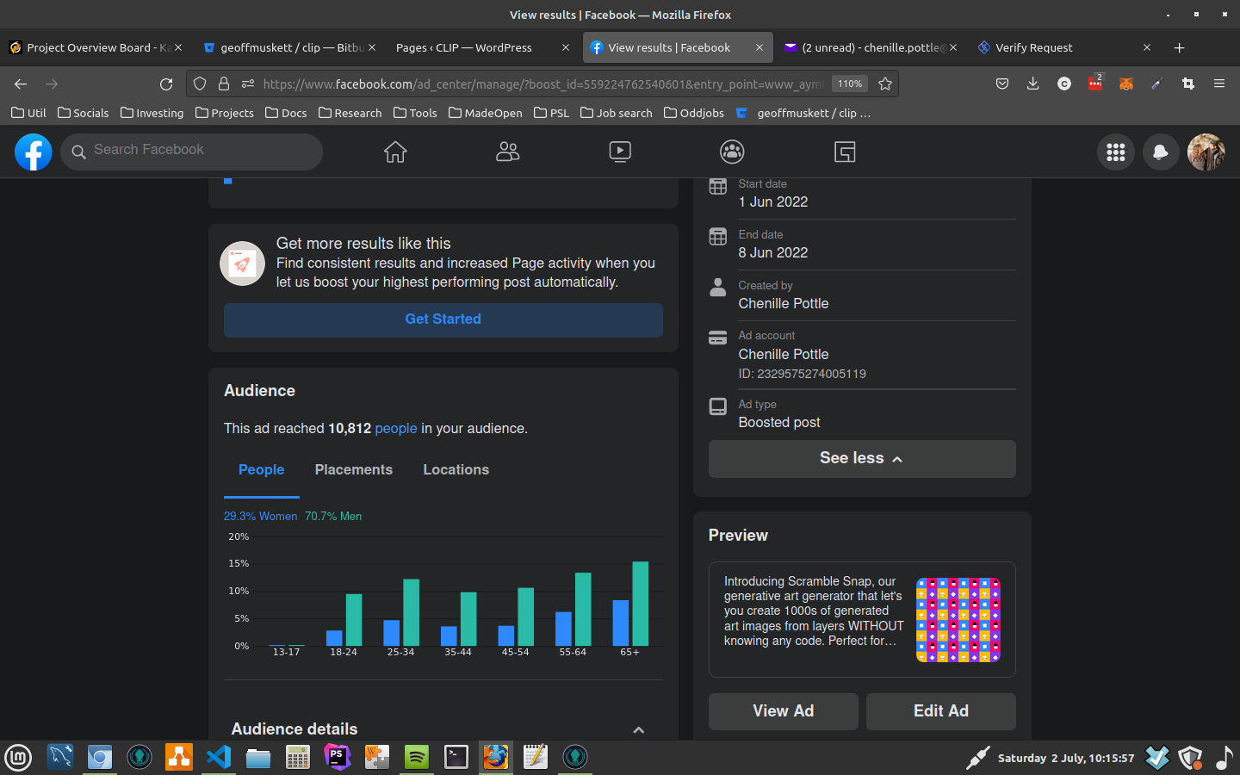Click the Get Started button
The height and width of the screenshot is (775, 1240).
point(443,319)
